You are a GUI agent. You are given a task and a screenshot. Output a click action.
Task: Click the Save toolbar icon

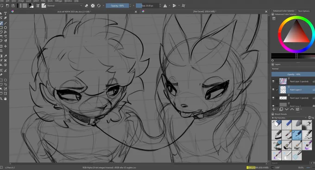[x=13, y=6]
